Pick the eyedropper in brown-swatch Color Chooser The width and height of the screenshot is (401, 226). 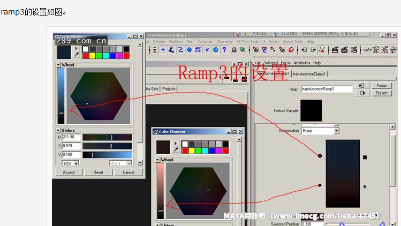176,149
